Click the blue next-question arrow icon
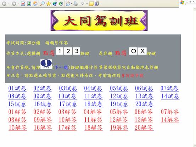The height and width of the screenshot is (147, 196). [46, 64]
